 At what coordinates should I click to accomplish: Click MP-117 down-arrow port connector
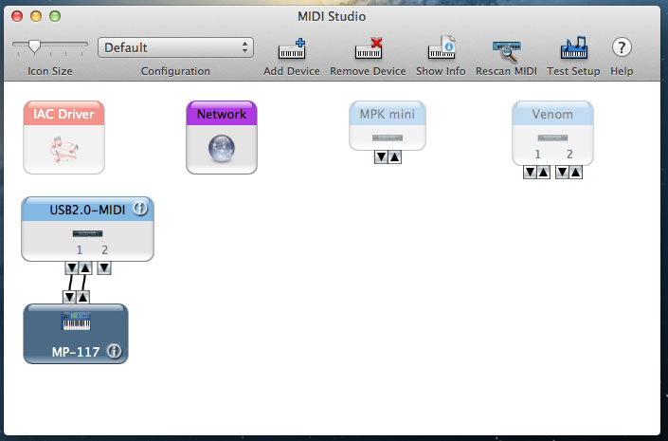pos(69,297)
